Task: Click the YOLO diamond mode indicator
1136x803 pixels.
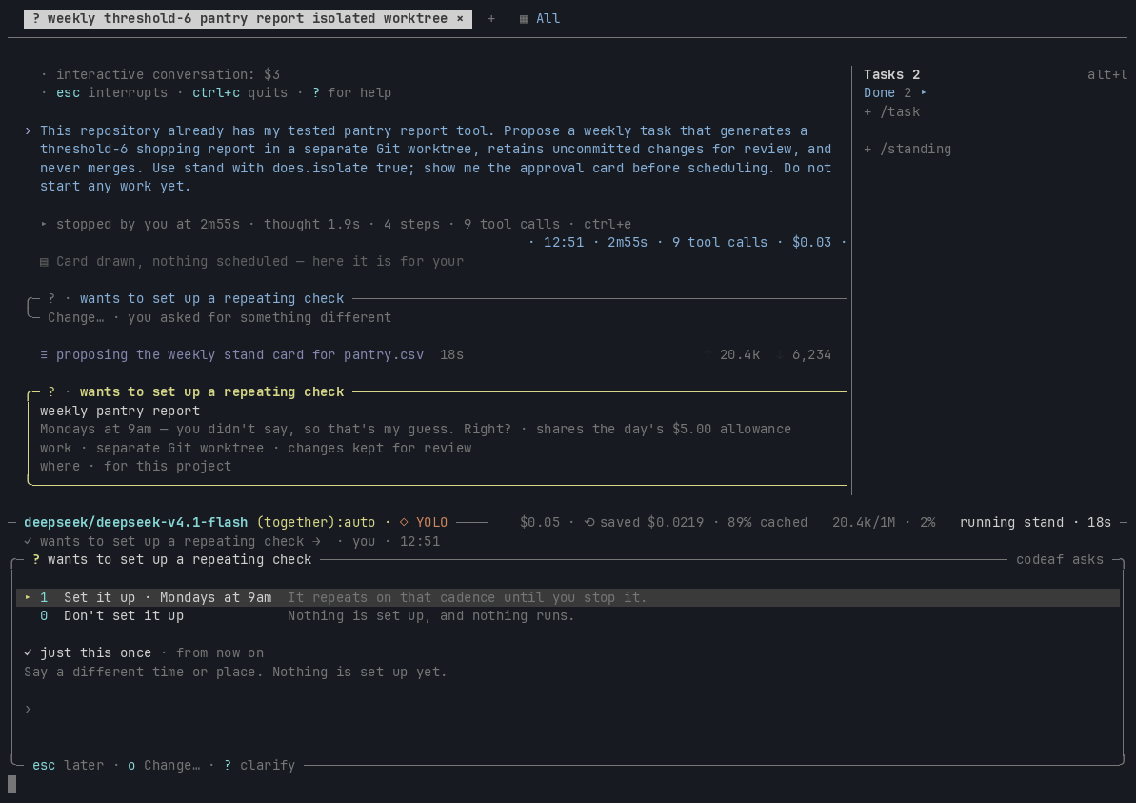Action: 423,523
